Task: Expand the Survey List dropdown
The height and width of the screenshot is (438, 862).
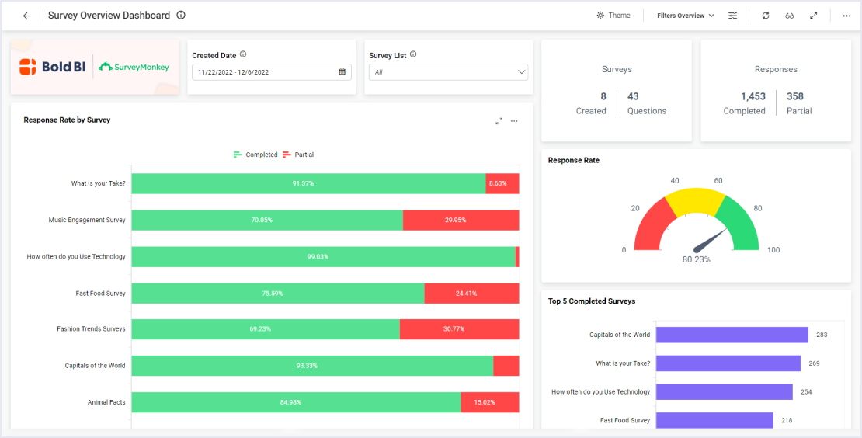Action: pyautogui.click(x=522, y=72)
